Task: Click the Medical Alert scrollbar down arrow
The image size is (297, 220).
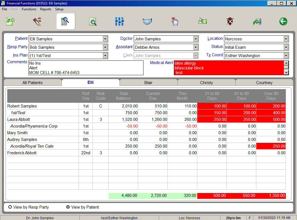Action: point(286,72)
